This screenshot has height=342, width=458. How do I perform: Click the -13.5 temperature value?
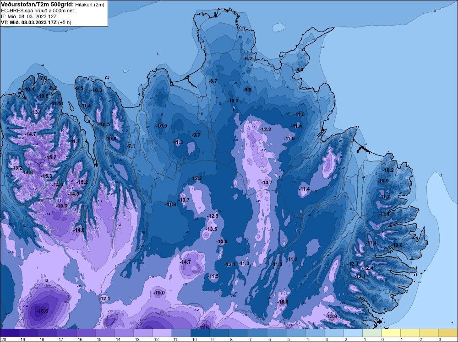[212, 229]
